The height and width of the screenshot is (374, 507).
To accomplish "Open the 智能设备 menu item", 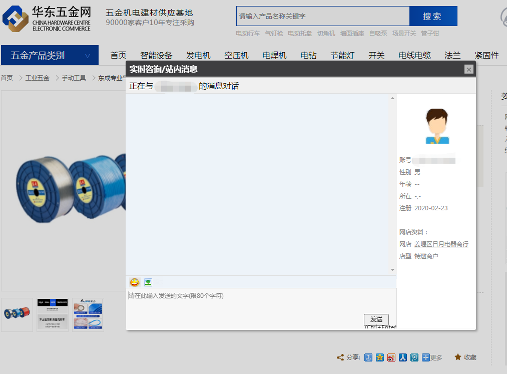I will pos(156,56).
